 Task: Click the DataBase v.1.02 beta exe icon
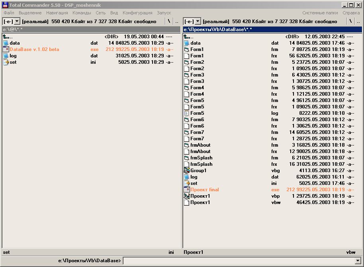(6, 49)
